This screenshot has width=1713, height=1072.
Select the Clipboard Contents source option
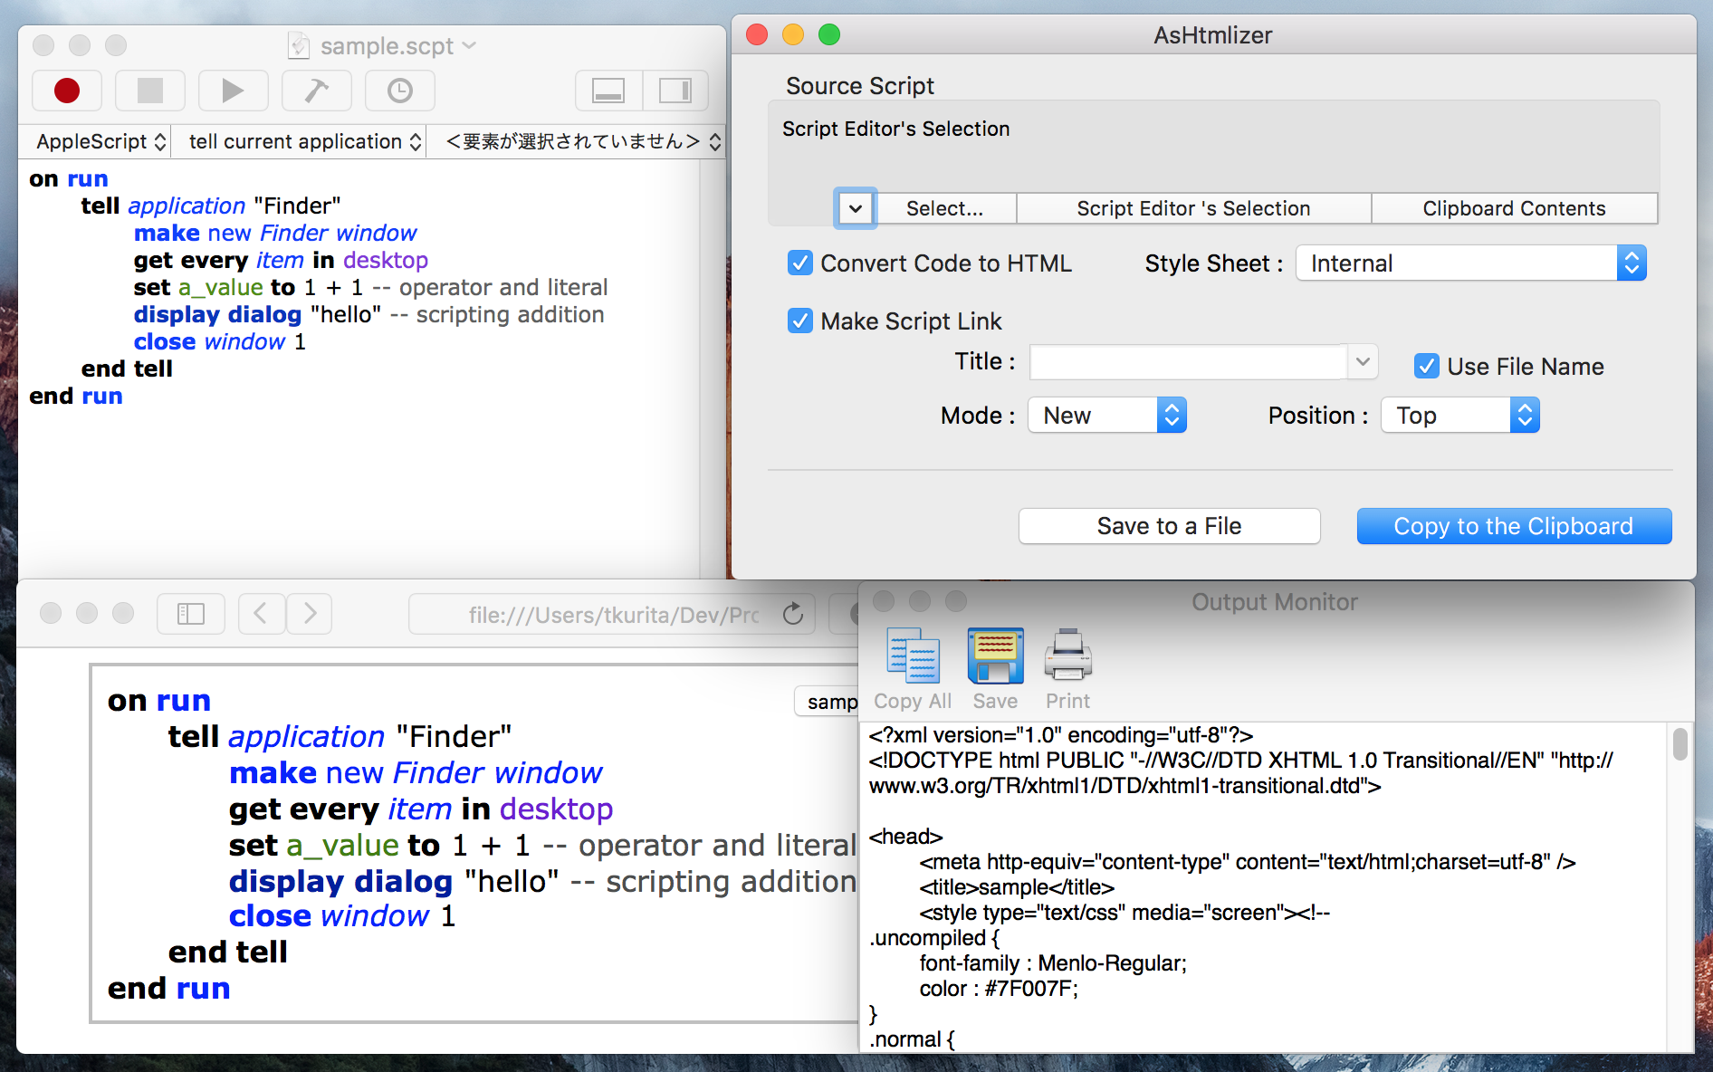(x=1514, y=209)
